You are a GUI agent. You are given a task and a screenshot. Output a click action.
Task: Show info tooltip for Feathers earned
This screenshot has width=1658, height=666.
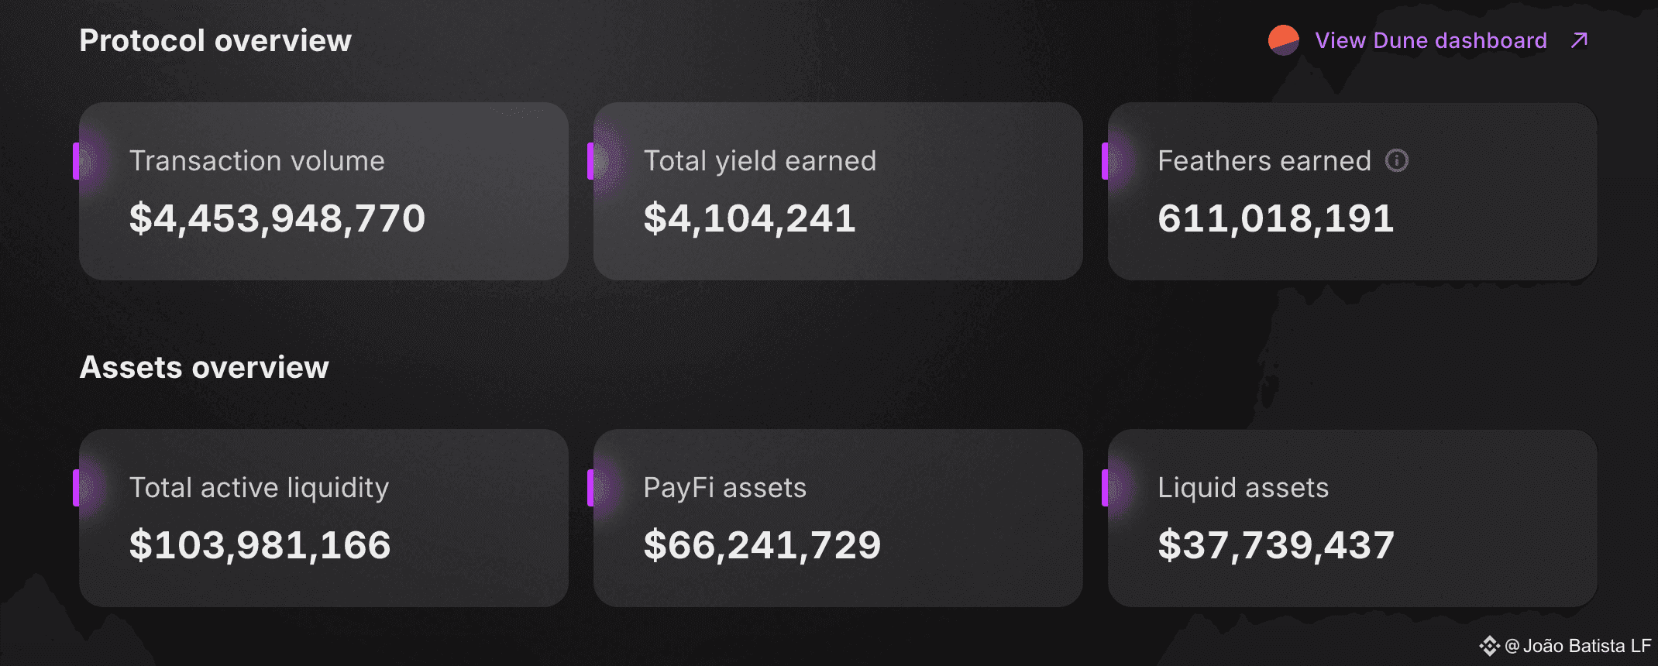1396,160
